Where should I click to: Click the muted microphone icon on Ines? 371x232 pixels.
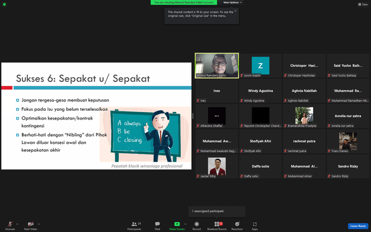pos(198,100)
